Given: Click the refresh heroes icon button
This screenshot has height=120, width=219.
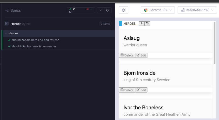Looking at the screenshot, I should pyautogui.click(x=147, y=23).
